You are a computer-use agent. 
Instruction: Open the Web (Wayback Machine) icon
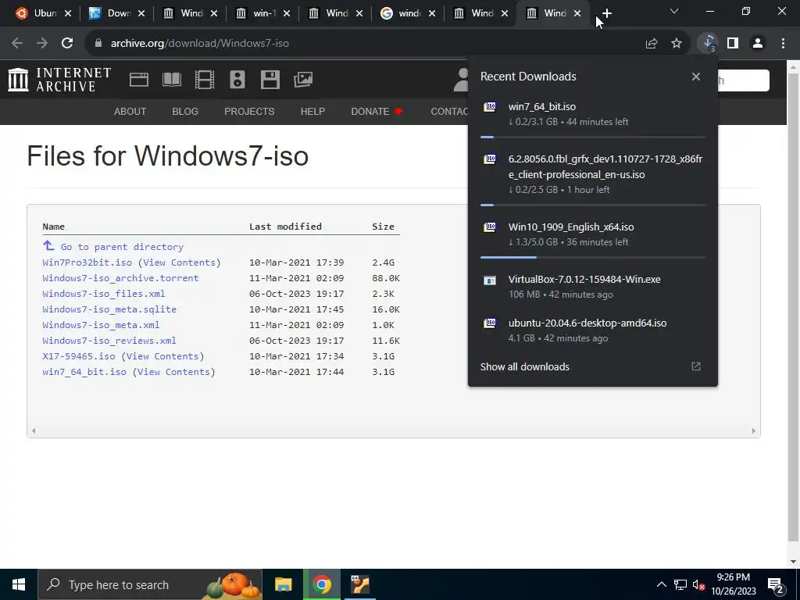(x=139, y=80)
